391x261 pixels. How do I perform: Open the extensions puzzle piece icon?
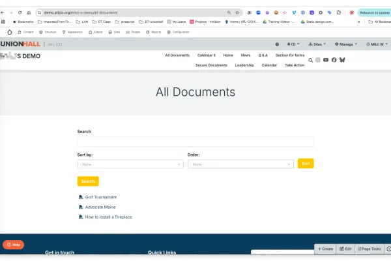[x=338, y=12]
